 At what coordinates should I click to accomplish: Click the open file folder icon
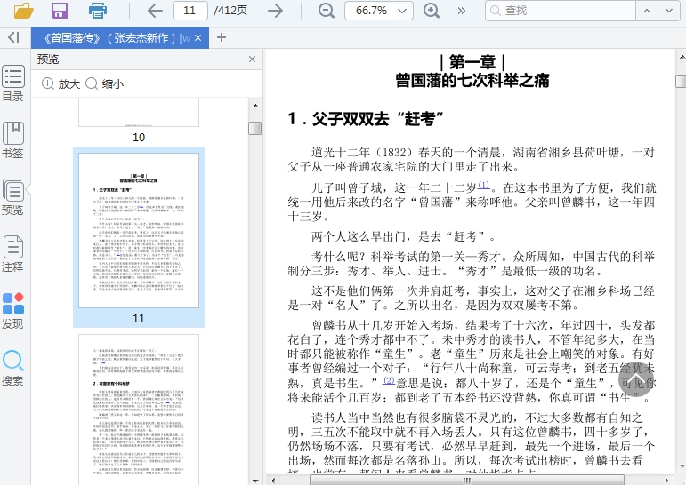tap(23, 11)
